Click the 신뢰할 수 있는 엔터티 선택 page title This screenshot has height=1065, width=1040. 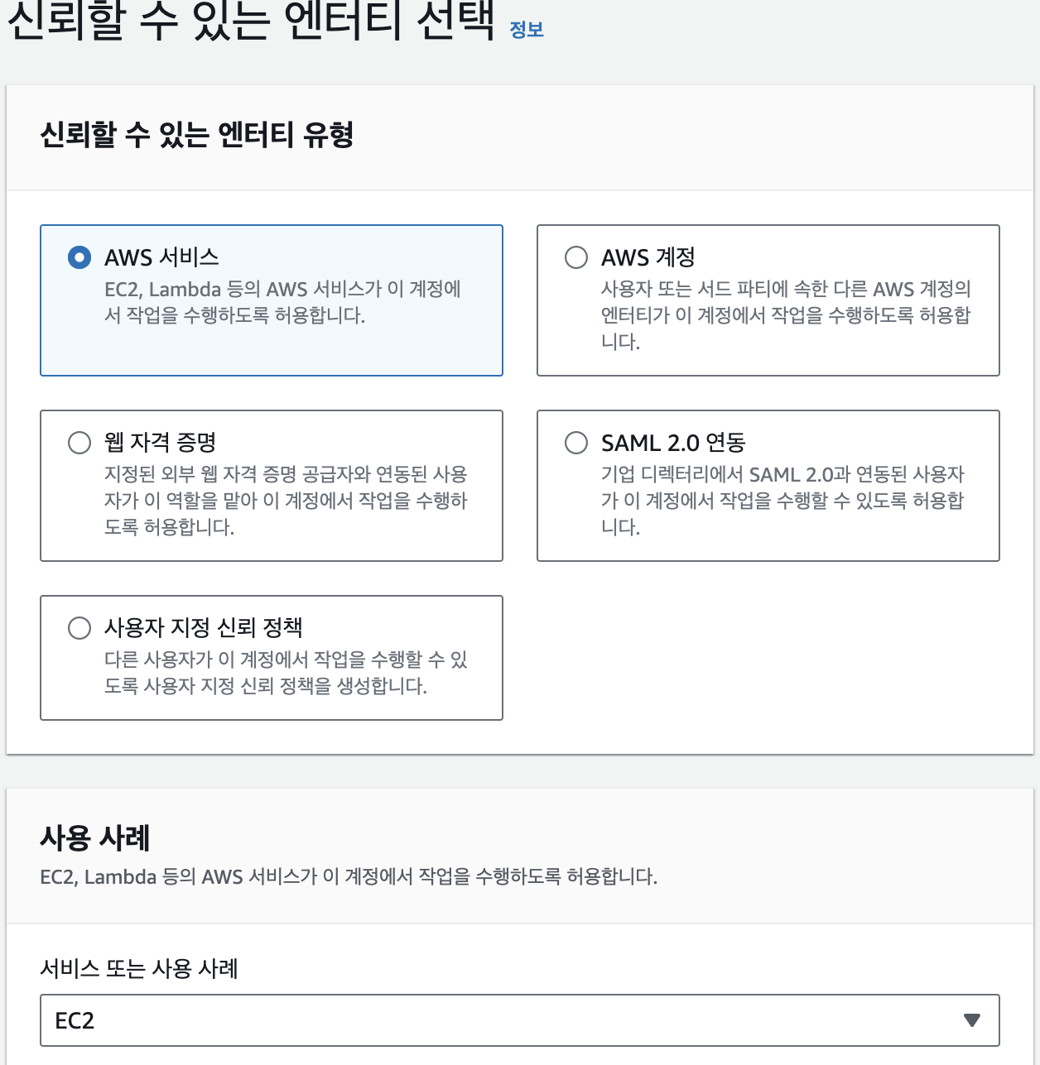(x=250, y=20)
